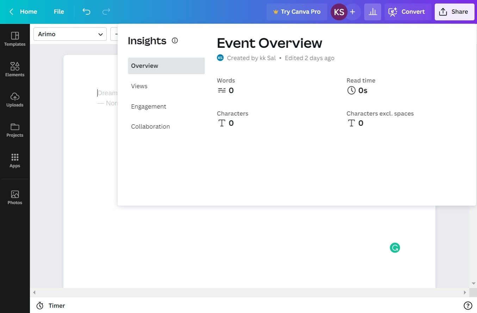Open the Templates sidebar panel
Image resolution: width=477 pixels, height=313 pixels.
pyautogui.click(x=15, y=39)
